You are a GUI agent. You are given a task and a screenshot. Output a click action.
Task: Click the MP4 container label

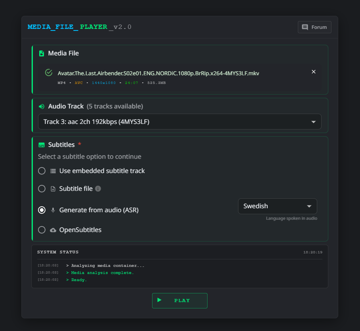(61, 83)
